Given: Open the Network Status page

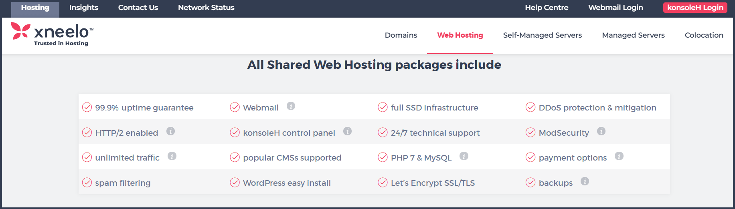Looking at the screenshot, I should 206,8.
